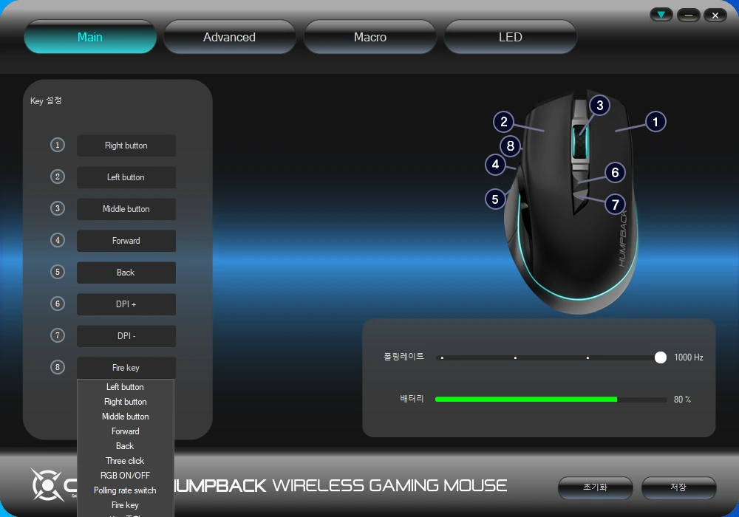The image size is (739, 517).
Task: Click the circled 8 key number icon
Action: click(58, 367)
